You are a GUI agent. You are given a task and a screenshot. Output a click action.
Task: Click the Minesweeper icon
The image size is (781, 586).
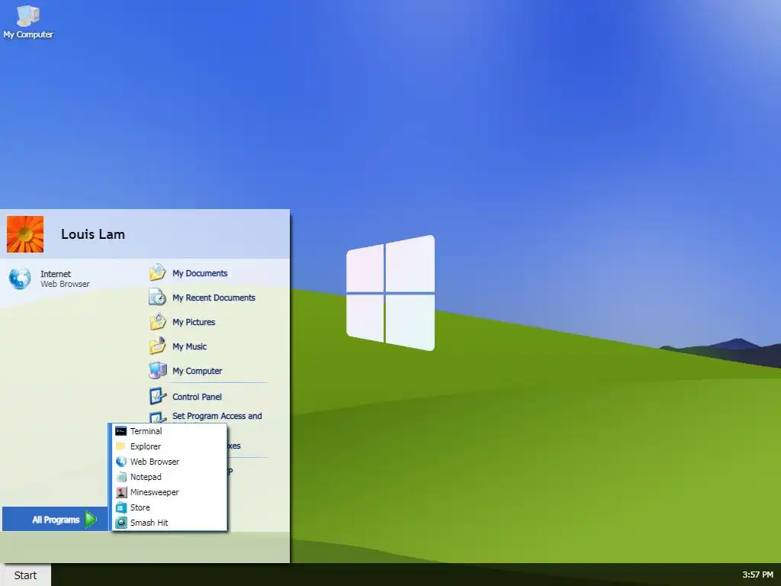pos(121,492)
